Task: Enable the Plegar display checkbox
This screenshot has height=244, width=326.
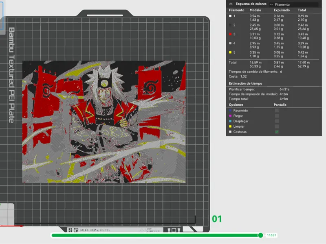Action: pos(277,116)
